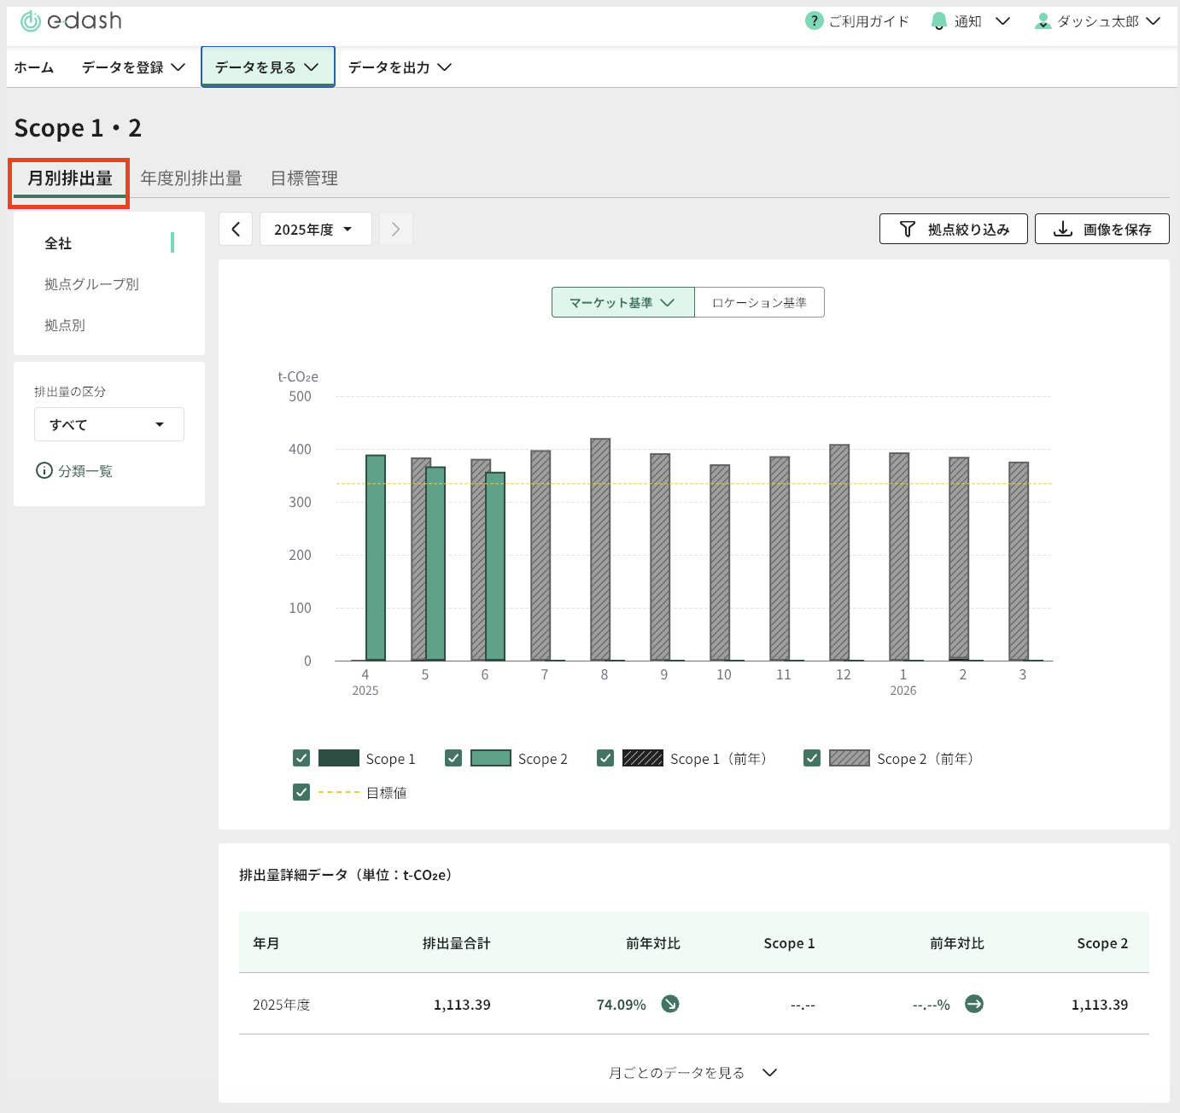Viewport: 1180px width, 1113px height.
Task: Click the downward trend arrow beside 74.09%
Action: pos(670,1004)
